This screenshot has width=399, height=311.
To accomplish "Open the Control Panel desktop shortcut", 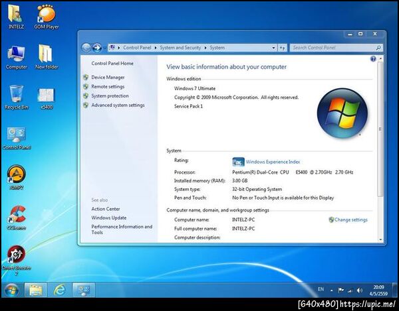I will [16, 138].
